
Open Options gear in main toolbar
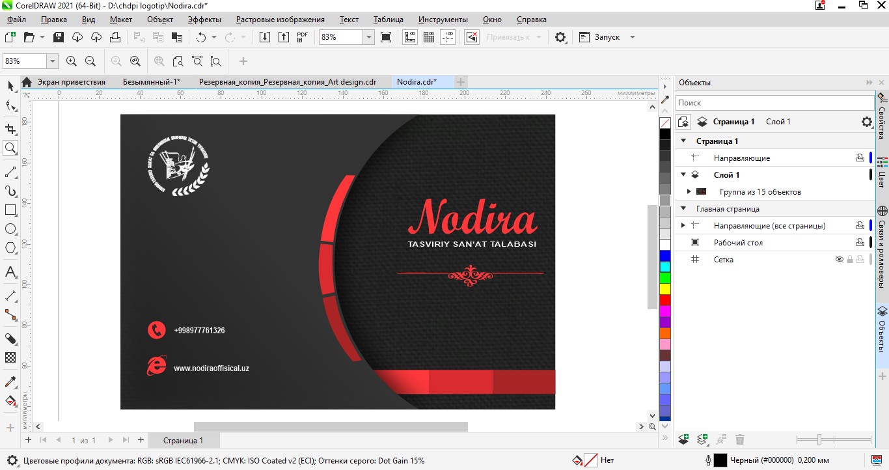pos(560,37)
